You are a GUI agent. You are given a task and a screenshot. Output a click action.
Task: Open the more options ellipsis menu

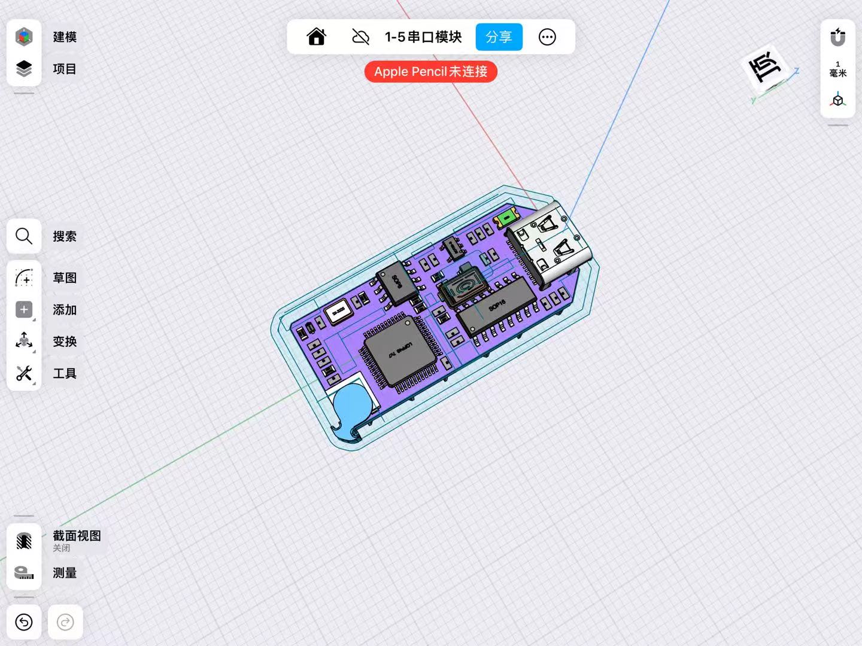pos(547,37)
